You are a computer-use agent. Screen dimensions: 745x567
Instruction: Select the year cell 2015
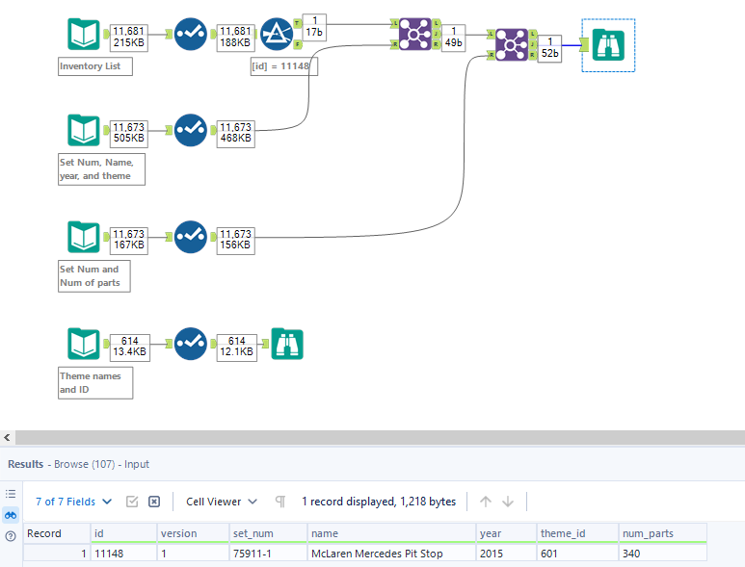[507, 554]
